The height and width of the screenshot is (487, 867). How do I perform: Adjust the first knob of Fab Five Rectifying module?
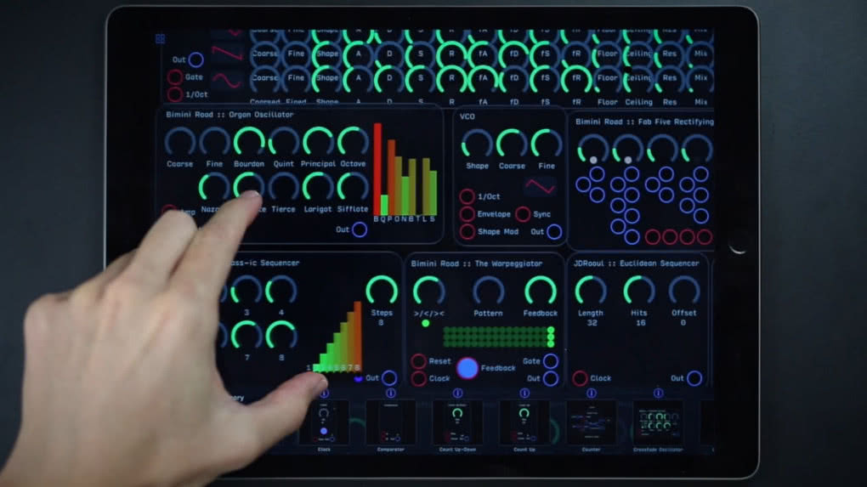[592, 149]
